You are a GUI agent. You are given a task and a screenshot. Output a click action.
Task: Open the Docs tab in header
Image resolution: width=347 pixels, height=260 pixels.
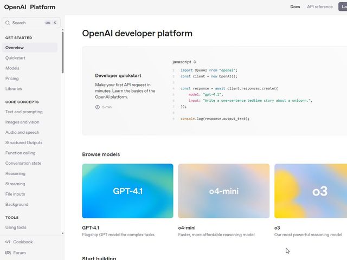(x=295, y=6)
